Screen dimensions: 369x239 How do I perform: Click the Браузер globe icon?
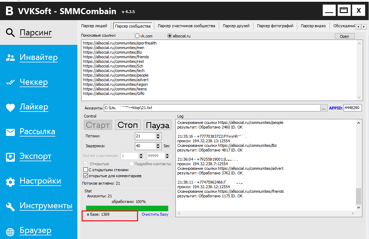point(10,232)
